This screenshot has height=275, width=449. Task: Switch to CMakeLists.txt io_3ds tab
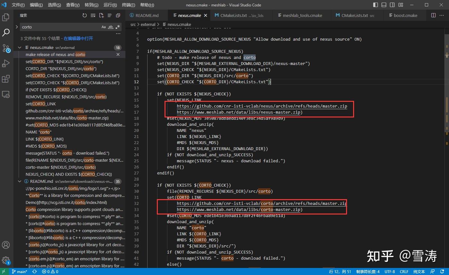coord(241,15)
